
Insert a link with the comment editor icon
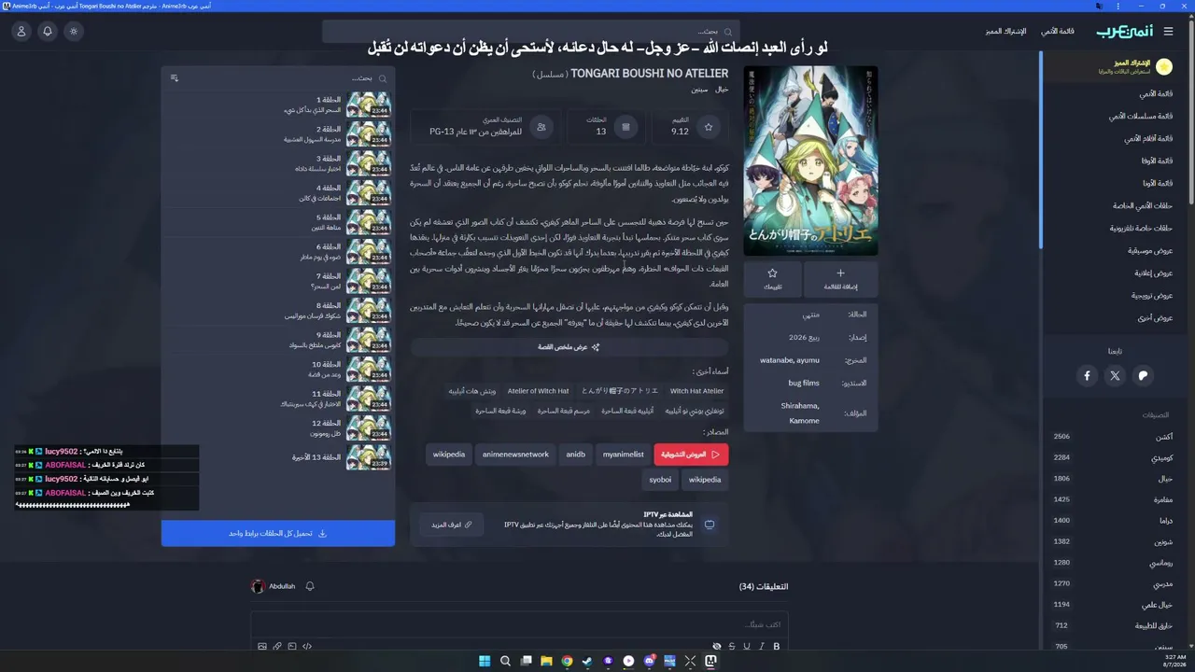pos(277,646)
